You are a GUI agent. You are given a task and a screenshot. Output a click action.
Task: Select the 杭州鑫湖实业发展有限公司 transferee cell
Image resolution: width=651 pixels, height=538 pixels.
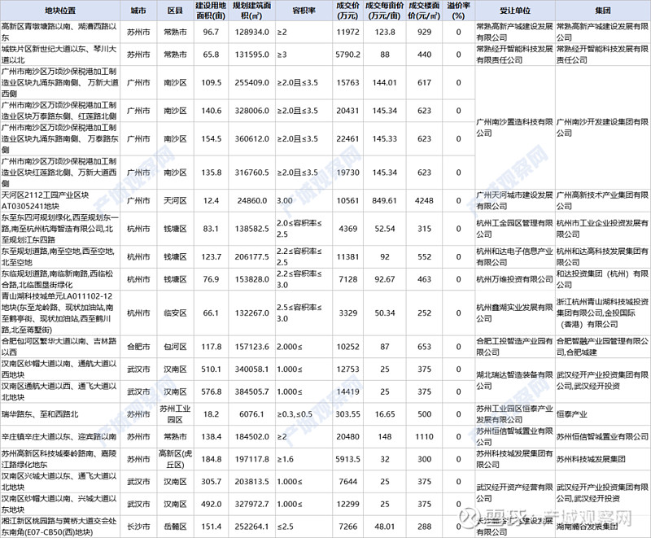515,313
